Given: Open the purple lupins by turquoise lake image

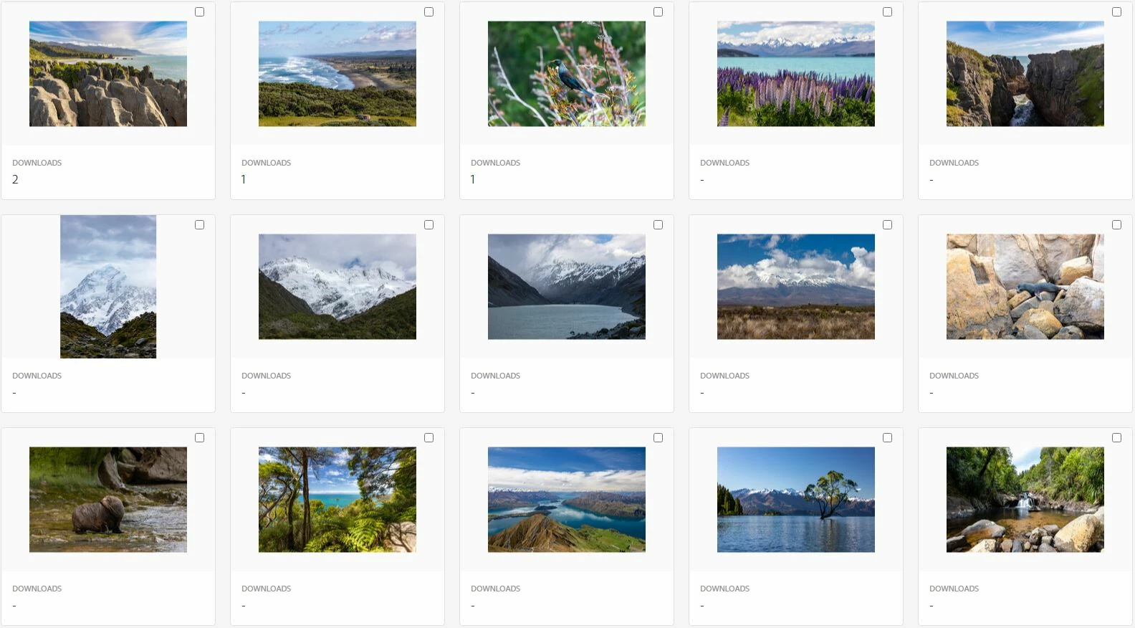Looking at the screenshot, I should [x=796, y=74].
